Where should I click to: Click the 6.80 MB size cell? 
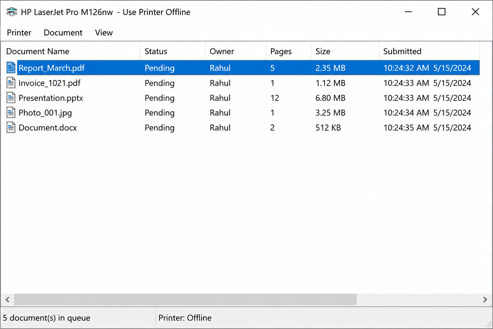pyautogui.click(x=330, y=98)
